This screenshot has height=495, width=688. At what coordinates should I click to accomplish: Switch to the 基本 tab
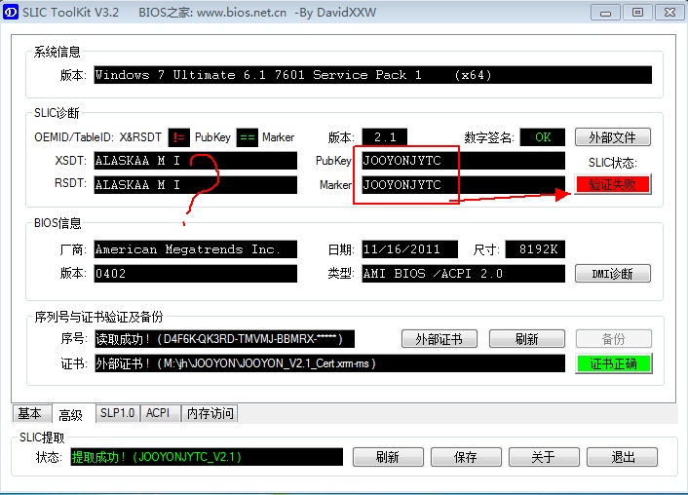[x=30, y=413]
